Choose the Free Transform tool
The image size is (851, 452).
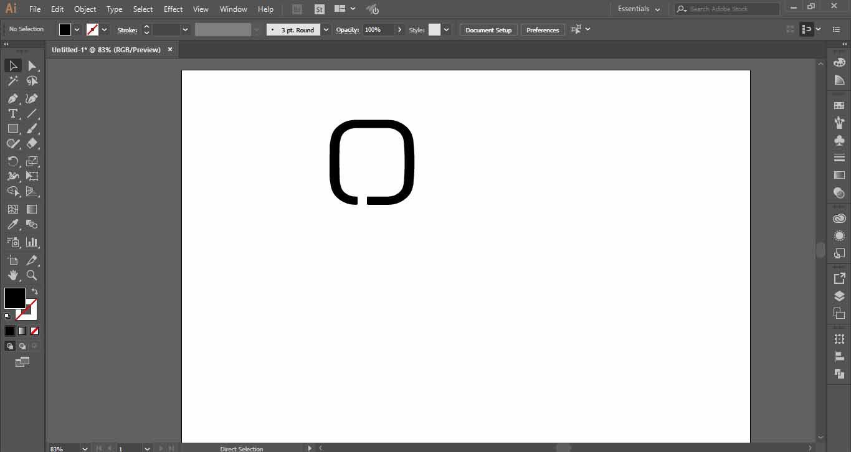point(32,176)
